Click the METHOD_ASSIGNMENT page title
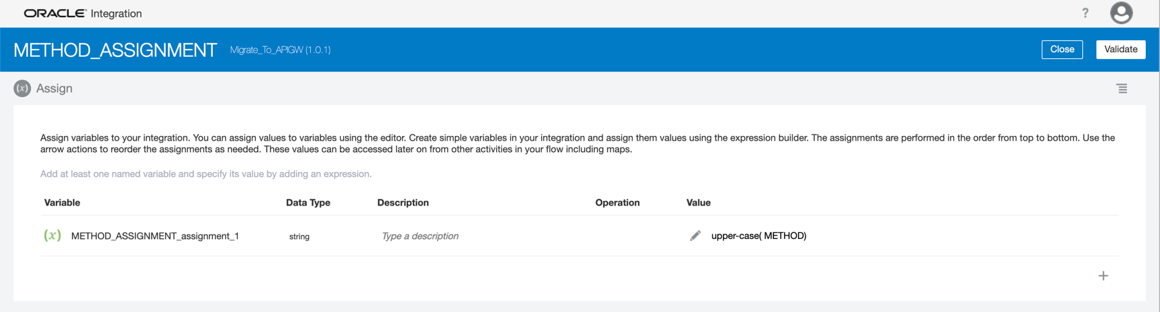1160x312 pixels. tap(115, 50)
